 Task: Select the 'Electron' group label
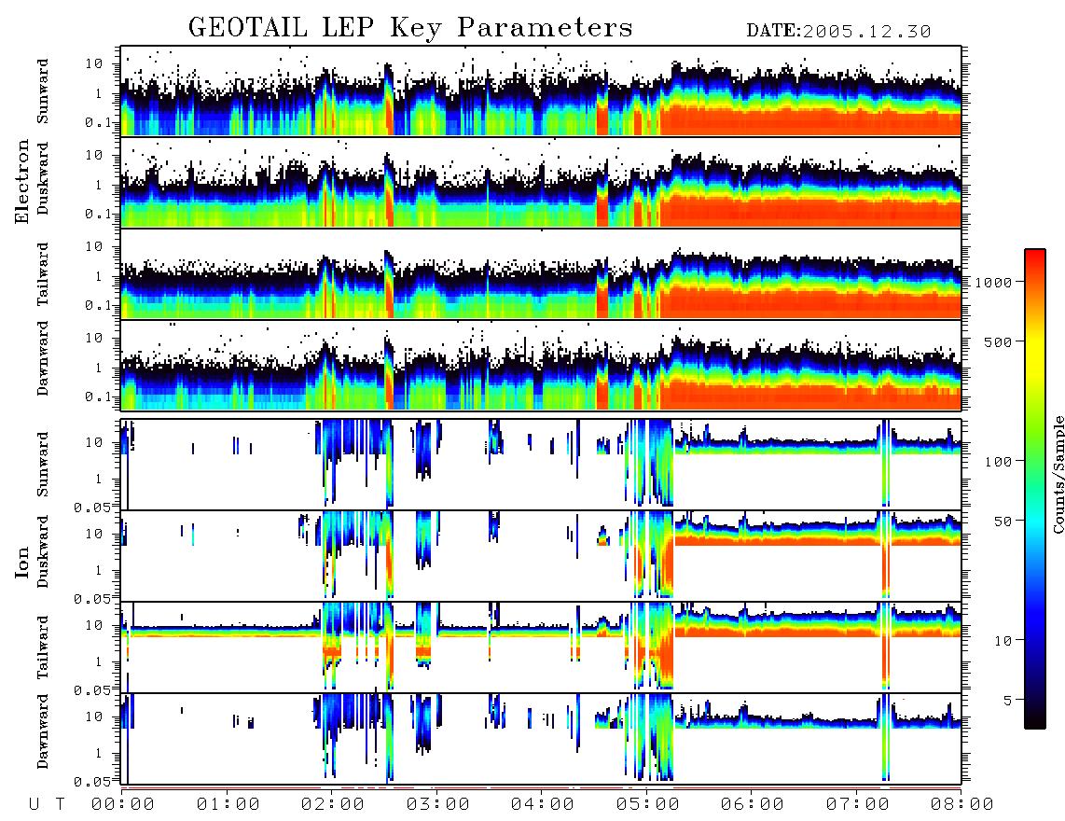(x=22, y=181)
